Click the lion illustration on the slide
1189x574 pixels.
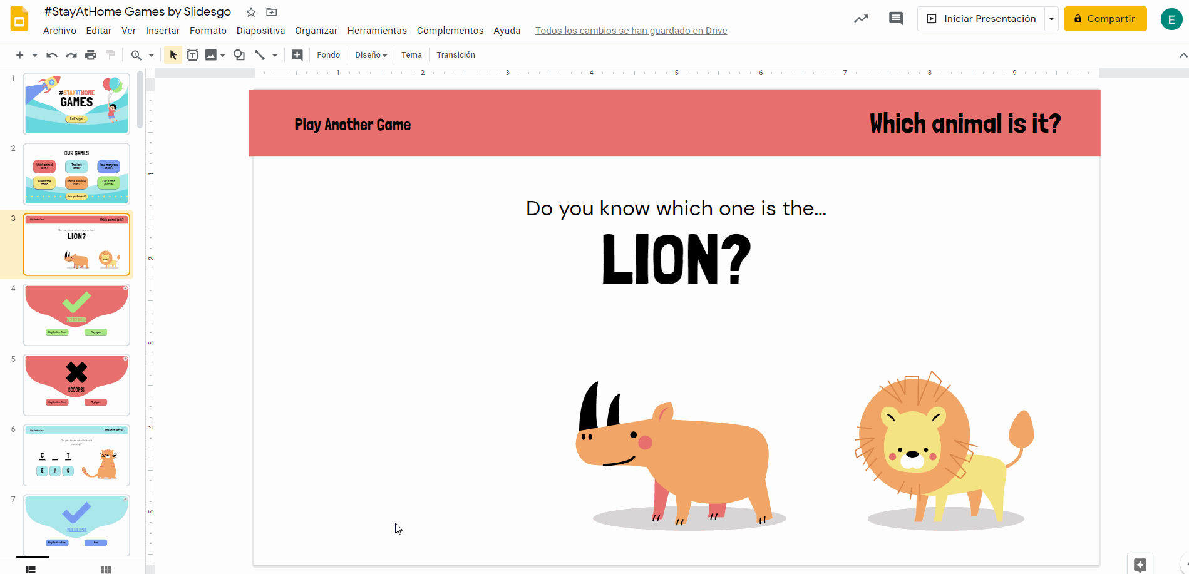pos(944,449)
